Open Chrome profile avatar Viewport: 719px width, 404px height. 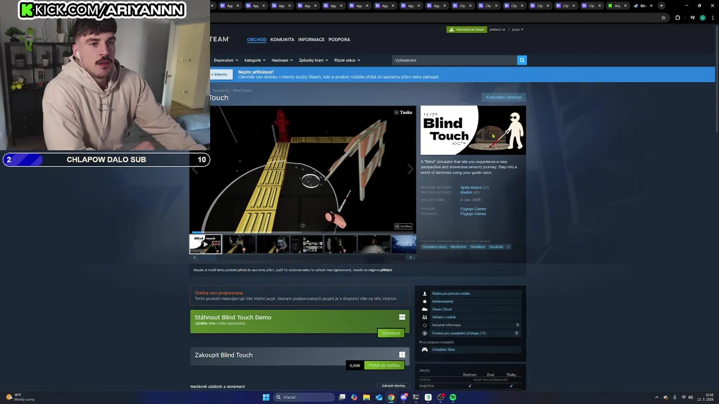tap(703, 17)
